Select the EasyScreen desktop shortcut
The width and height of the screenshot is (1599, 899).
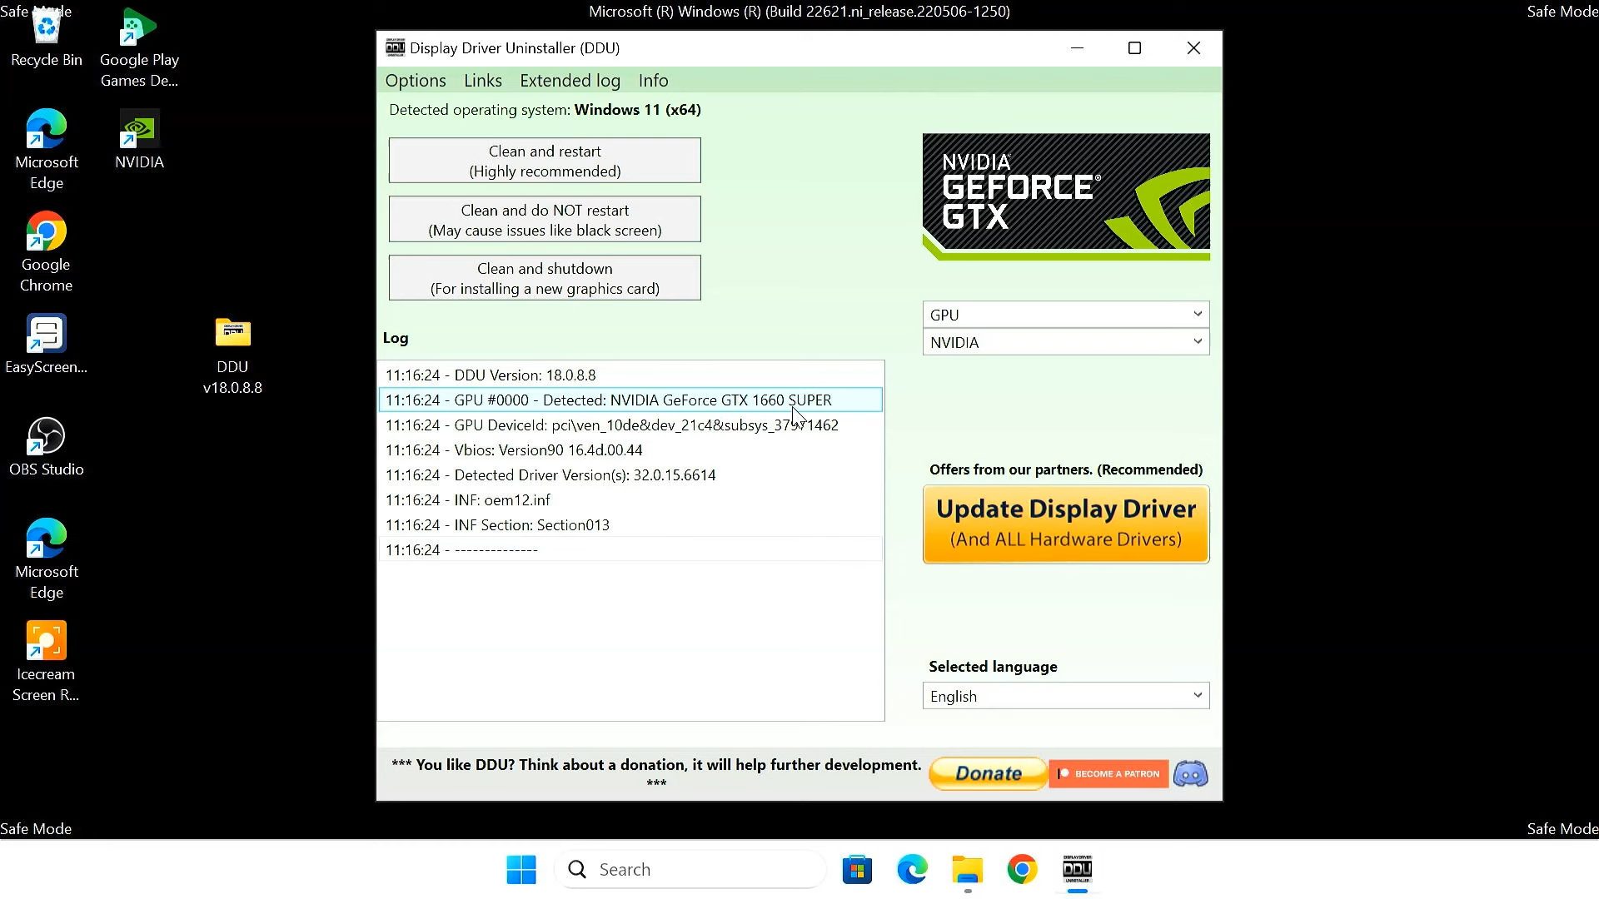tap(46, 344)
